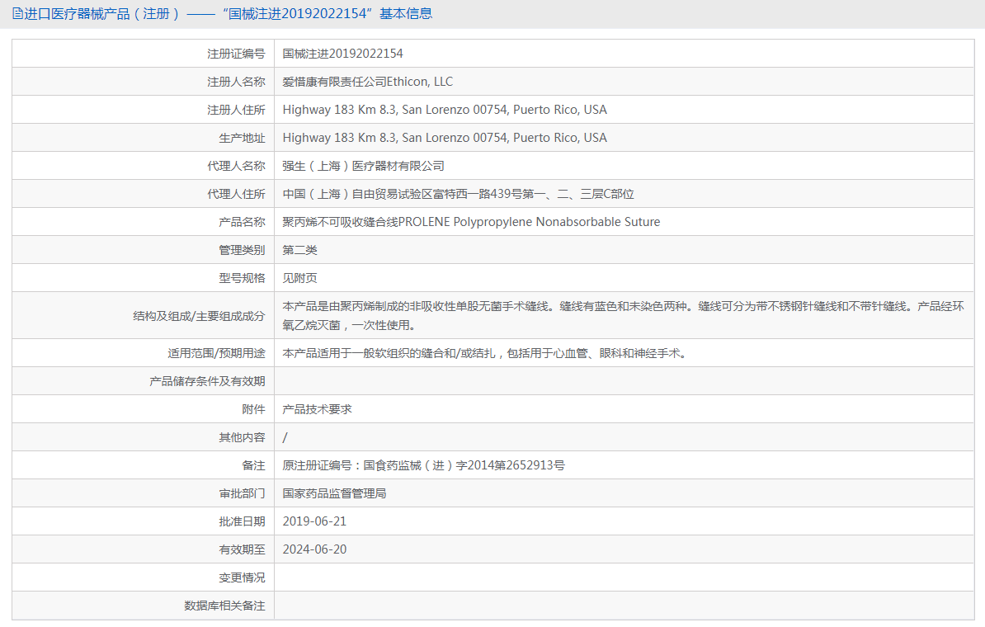The width and height of the screenshot is (985, 627).
Task: Click the approval date 2019-06-21
Action: click(x=314, y=521)
